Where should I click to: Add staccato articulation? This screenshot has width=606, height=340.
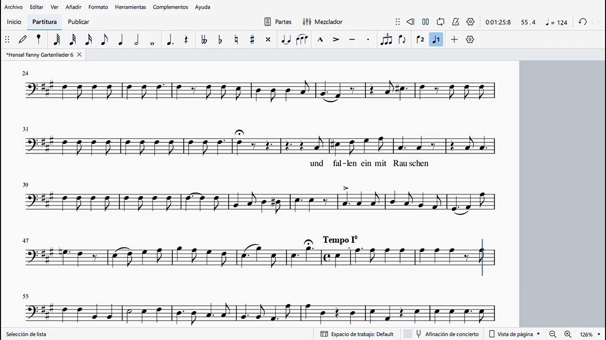click(368, 40)
